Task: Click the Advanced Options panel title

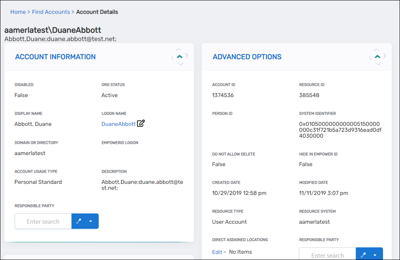Action: (247, 57)
